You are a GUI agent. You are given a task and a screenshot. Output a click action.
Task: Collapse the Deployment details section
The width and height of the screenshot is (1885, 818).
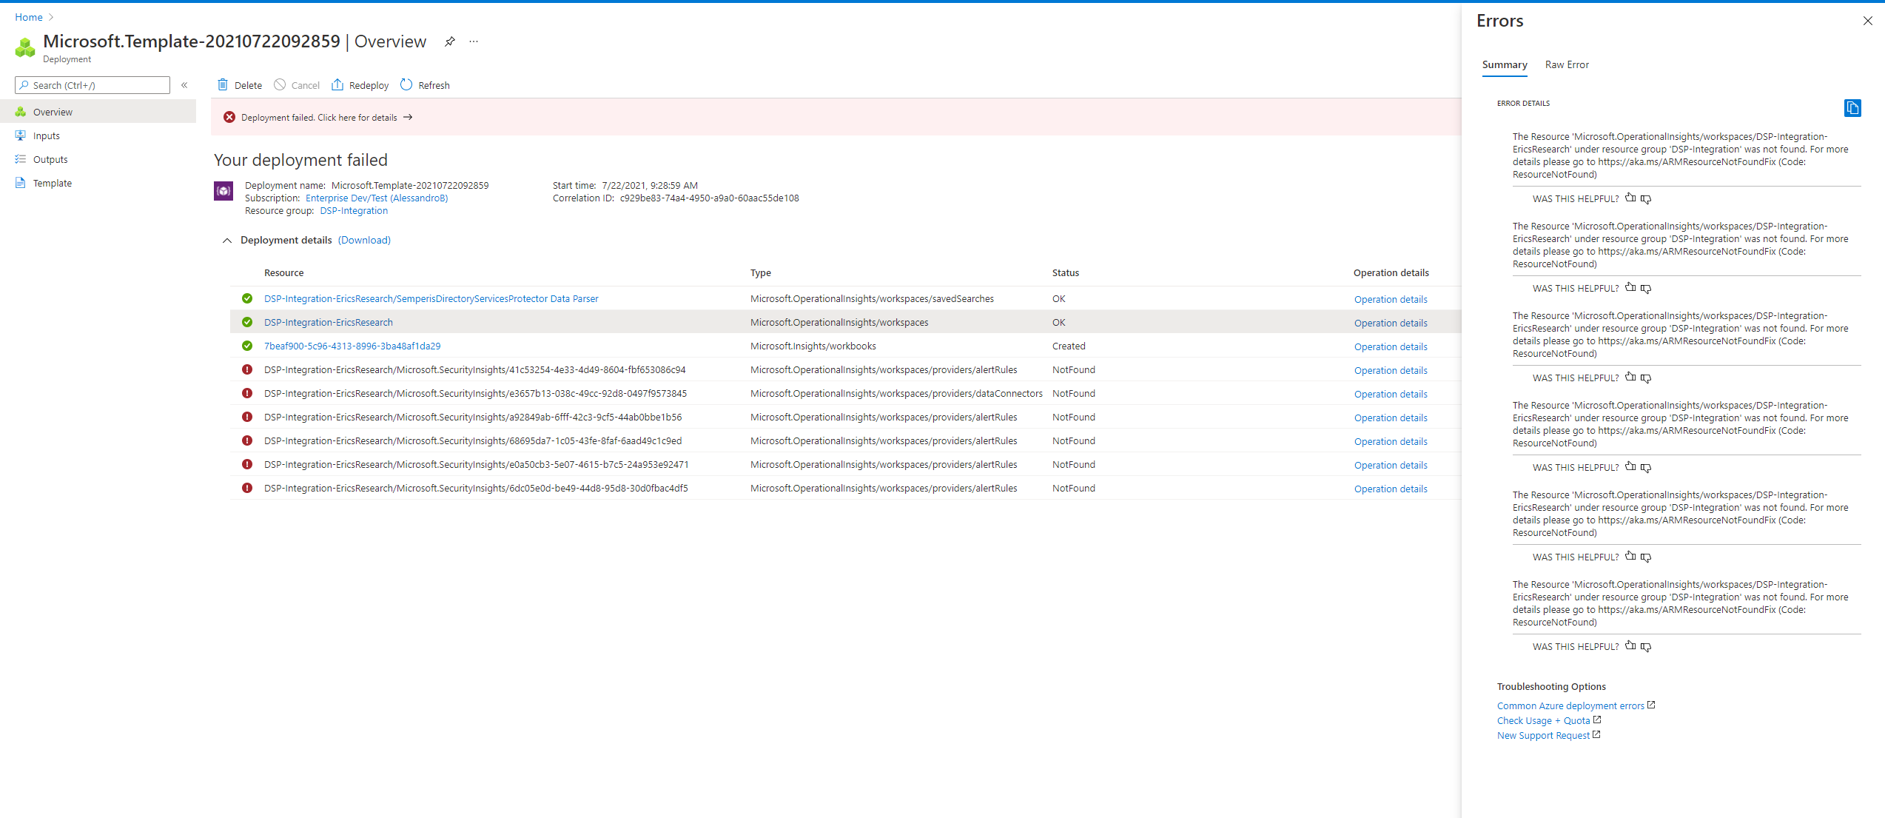click(227, 240)
